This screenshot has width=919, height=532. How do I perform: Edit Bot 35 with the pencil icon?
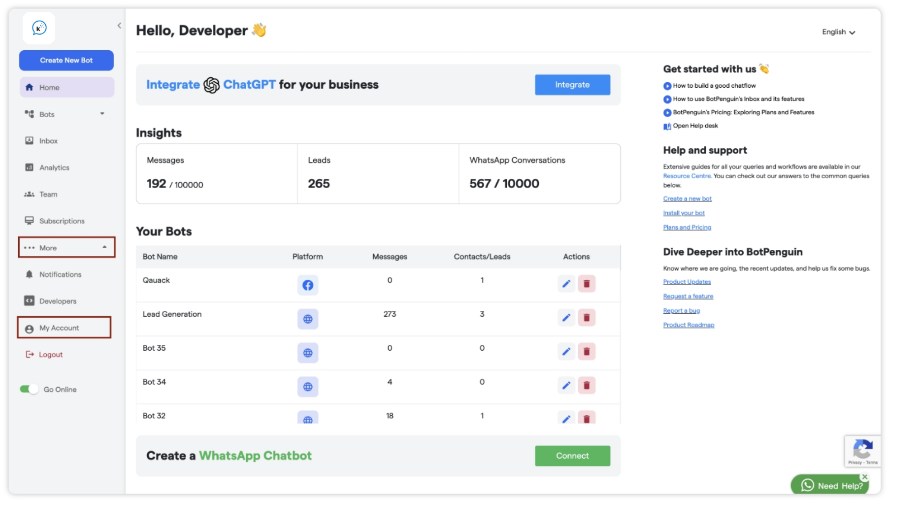(x=566, y=352)
